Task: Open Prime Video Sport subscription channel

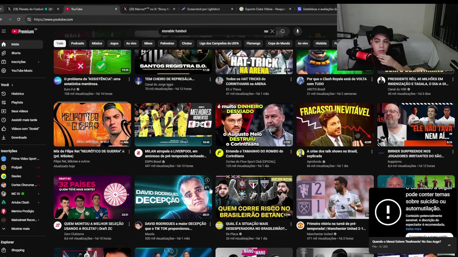Action: click(21, 159)
